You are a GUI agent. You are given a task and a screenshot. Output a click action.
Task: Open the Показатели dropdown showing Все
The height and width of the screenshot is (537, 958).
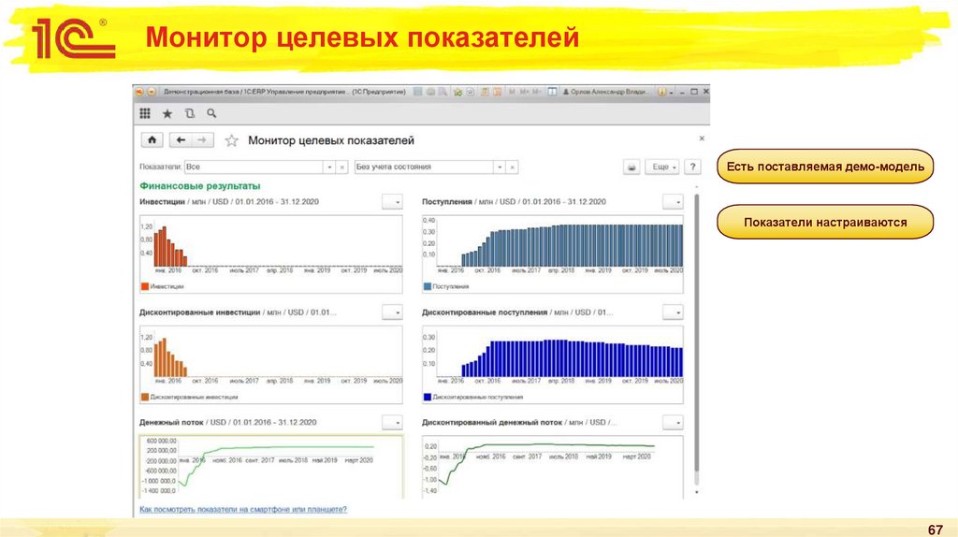click(x=329, y=167)
